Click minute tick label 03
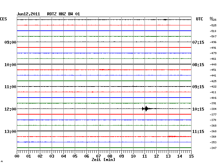Viewport: 218px width, 165px height. coord(52,156)
